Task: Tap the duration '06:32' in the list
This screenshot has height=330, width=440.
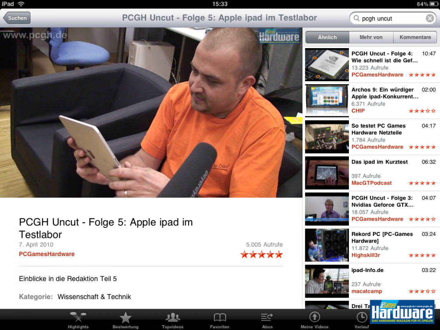Action: pyautogui.click(x=429, y=162)
